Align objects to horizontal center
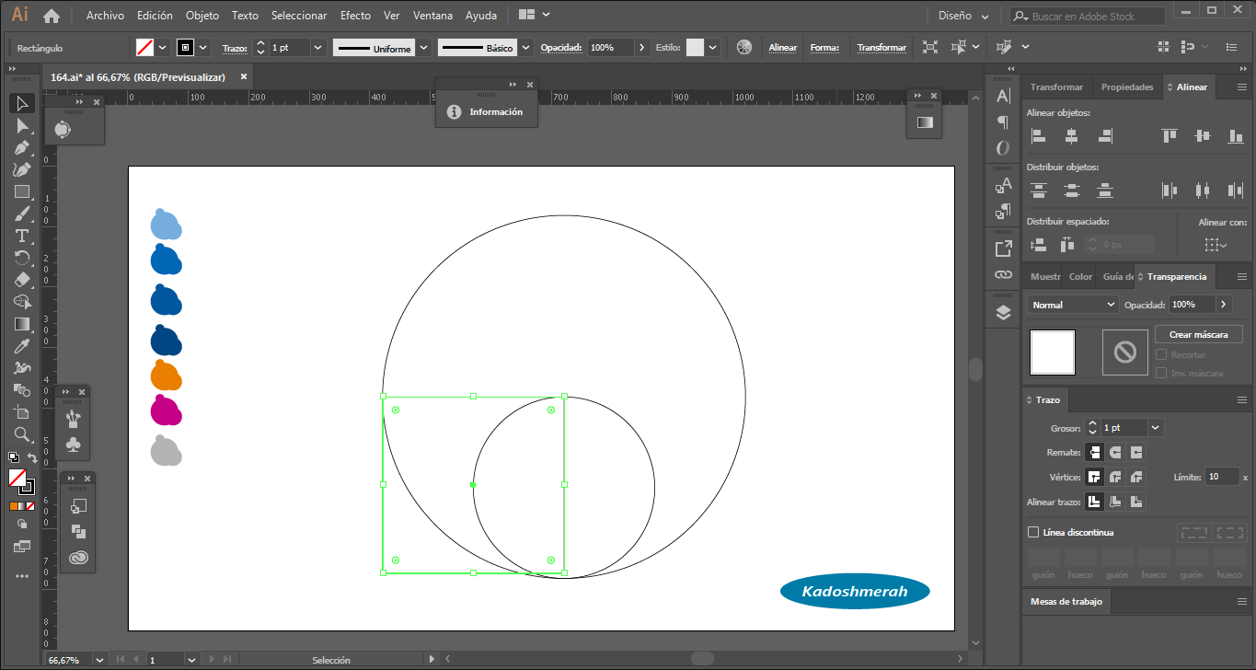1256x670 pixels. tap(1072, 136)
